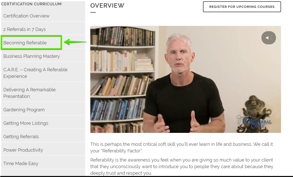Open Power Productivity in the curriculum
This screenshot has width=293, height=177.
pos(43,150)
